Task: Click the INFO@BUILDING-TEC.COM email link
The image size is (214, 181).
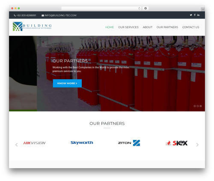Action: [60, 15]
